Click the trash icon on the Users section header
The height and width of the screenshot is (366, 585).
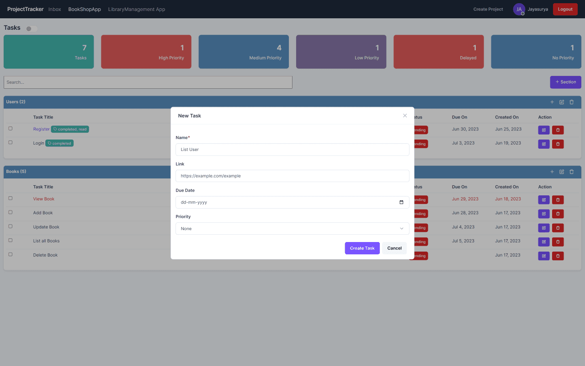click(x=571, y=102)
